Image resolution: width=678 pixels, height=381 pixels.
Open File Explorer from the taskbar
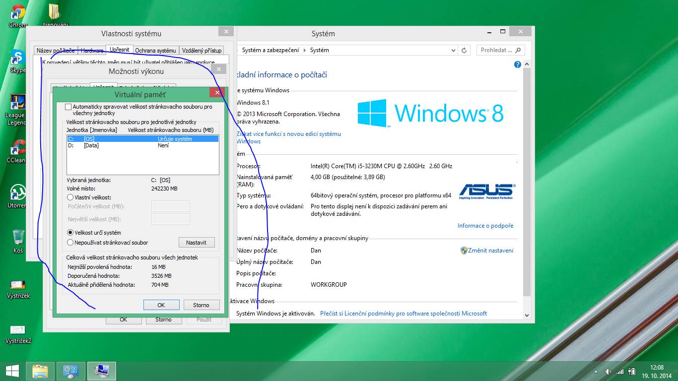point(40,371)
